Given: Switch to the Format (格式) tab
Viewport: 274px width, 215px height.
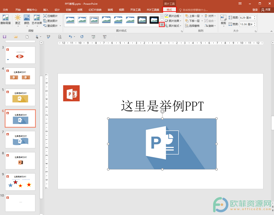Looking at the screenshot, I should tap(169, 10).
